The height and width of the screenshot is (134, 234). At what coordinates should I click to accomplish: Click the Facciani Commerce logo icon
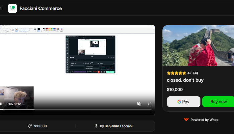(x=12, y=8)
